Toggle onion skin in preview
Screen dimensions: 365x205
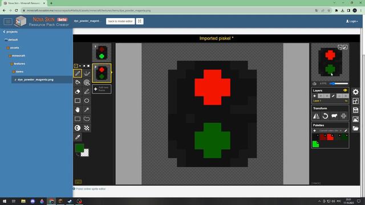coord(314,84)
